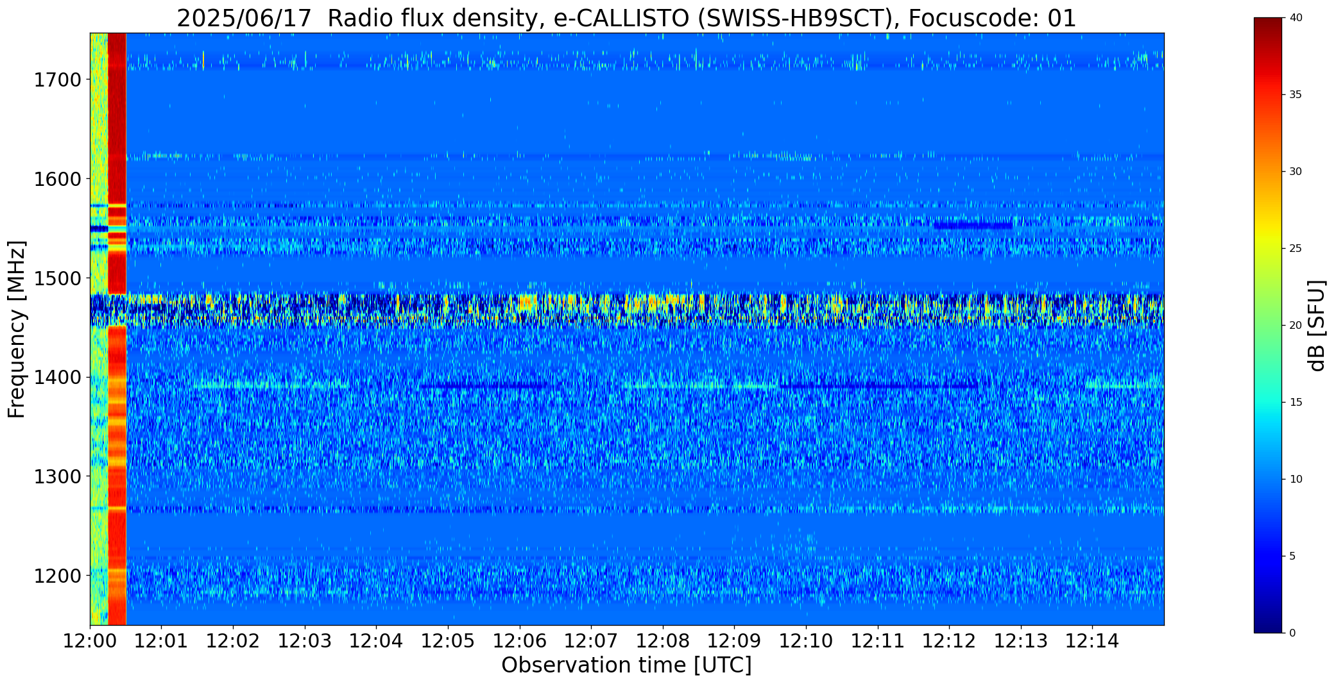Click the 1600 frequency tick label
This screenshot has height=684, width=1336.
pyautogui.click(x=57, y=179)
